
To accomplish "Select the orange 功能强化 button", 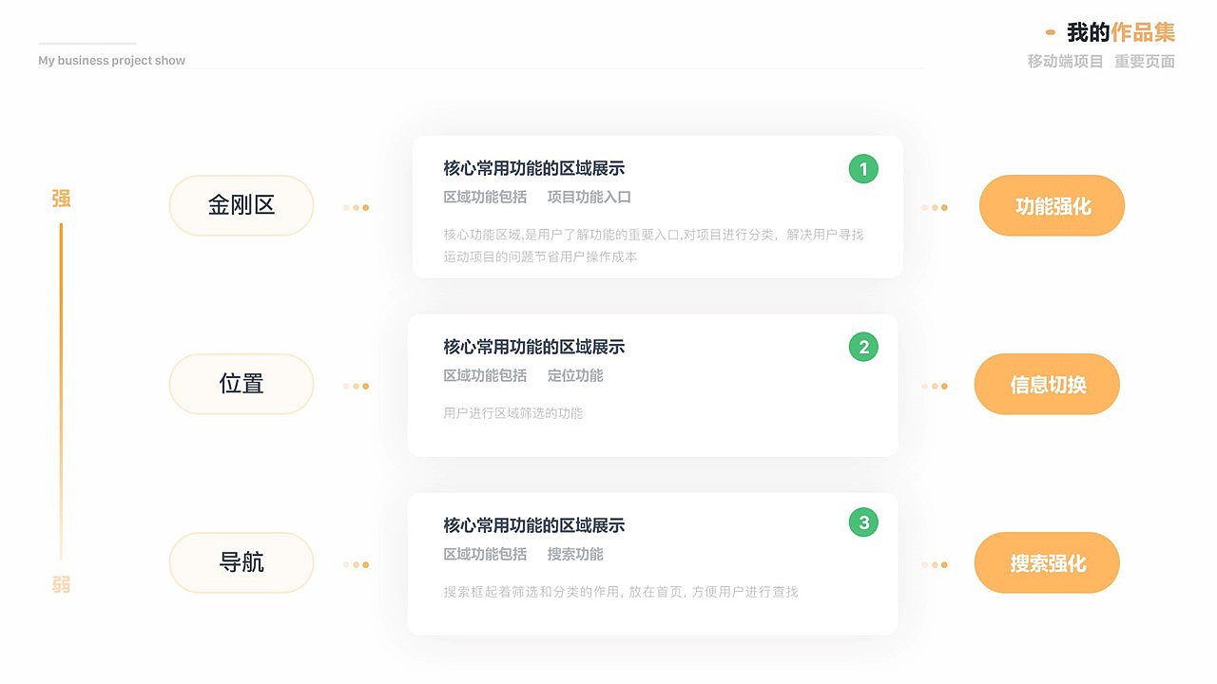I will click(1053, 206).
